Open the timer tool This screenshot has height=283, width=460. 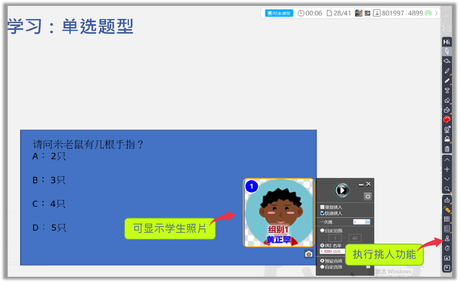(447, 248)
